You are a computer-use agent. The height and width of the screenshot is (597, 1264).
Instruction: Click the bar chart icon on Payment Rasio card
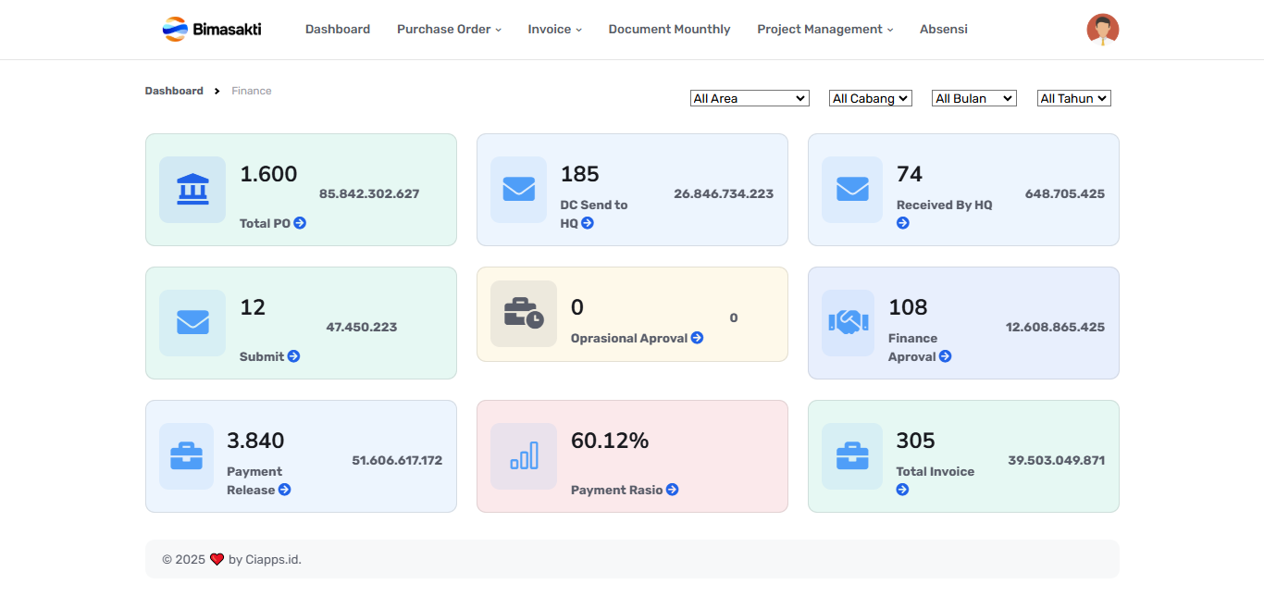click(524, 456)
